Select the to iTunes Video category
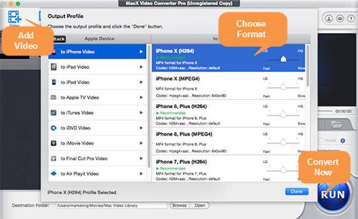 [x=97, y=113]
